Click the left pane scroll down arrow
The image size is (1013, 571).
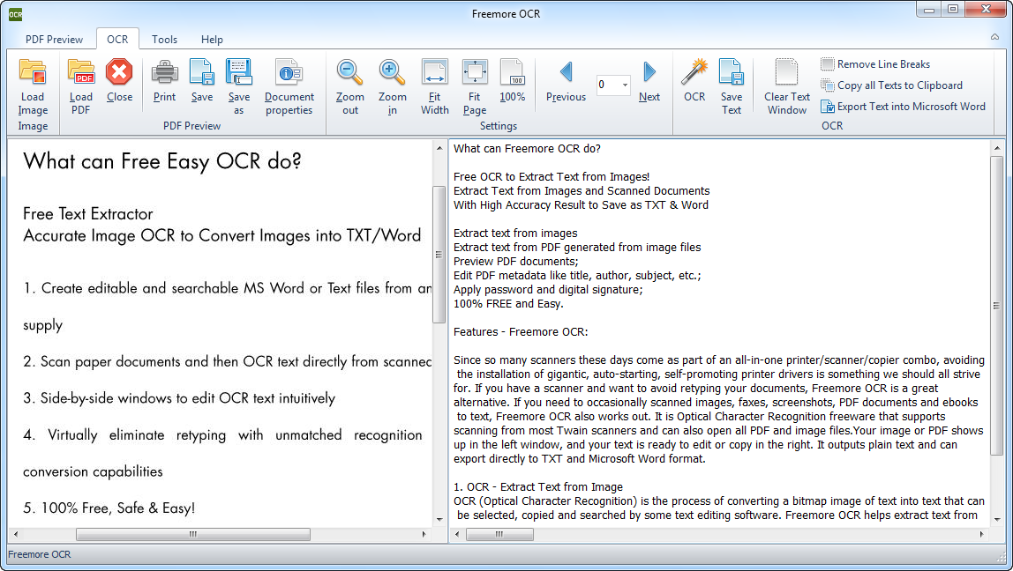point(439,519)
